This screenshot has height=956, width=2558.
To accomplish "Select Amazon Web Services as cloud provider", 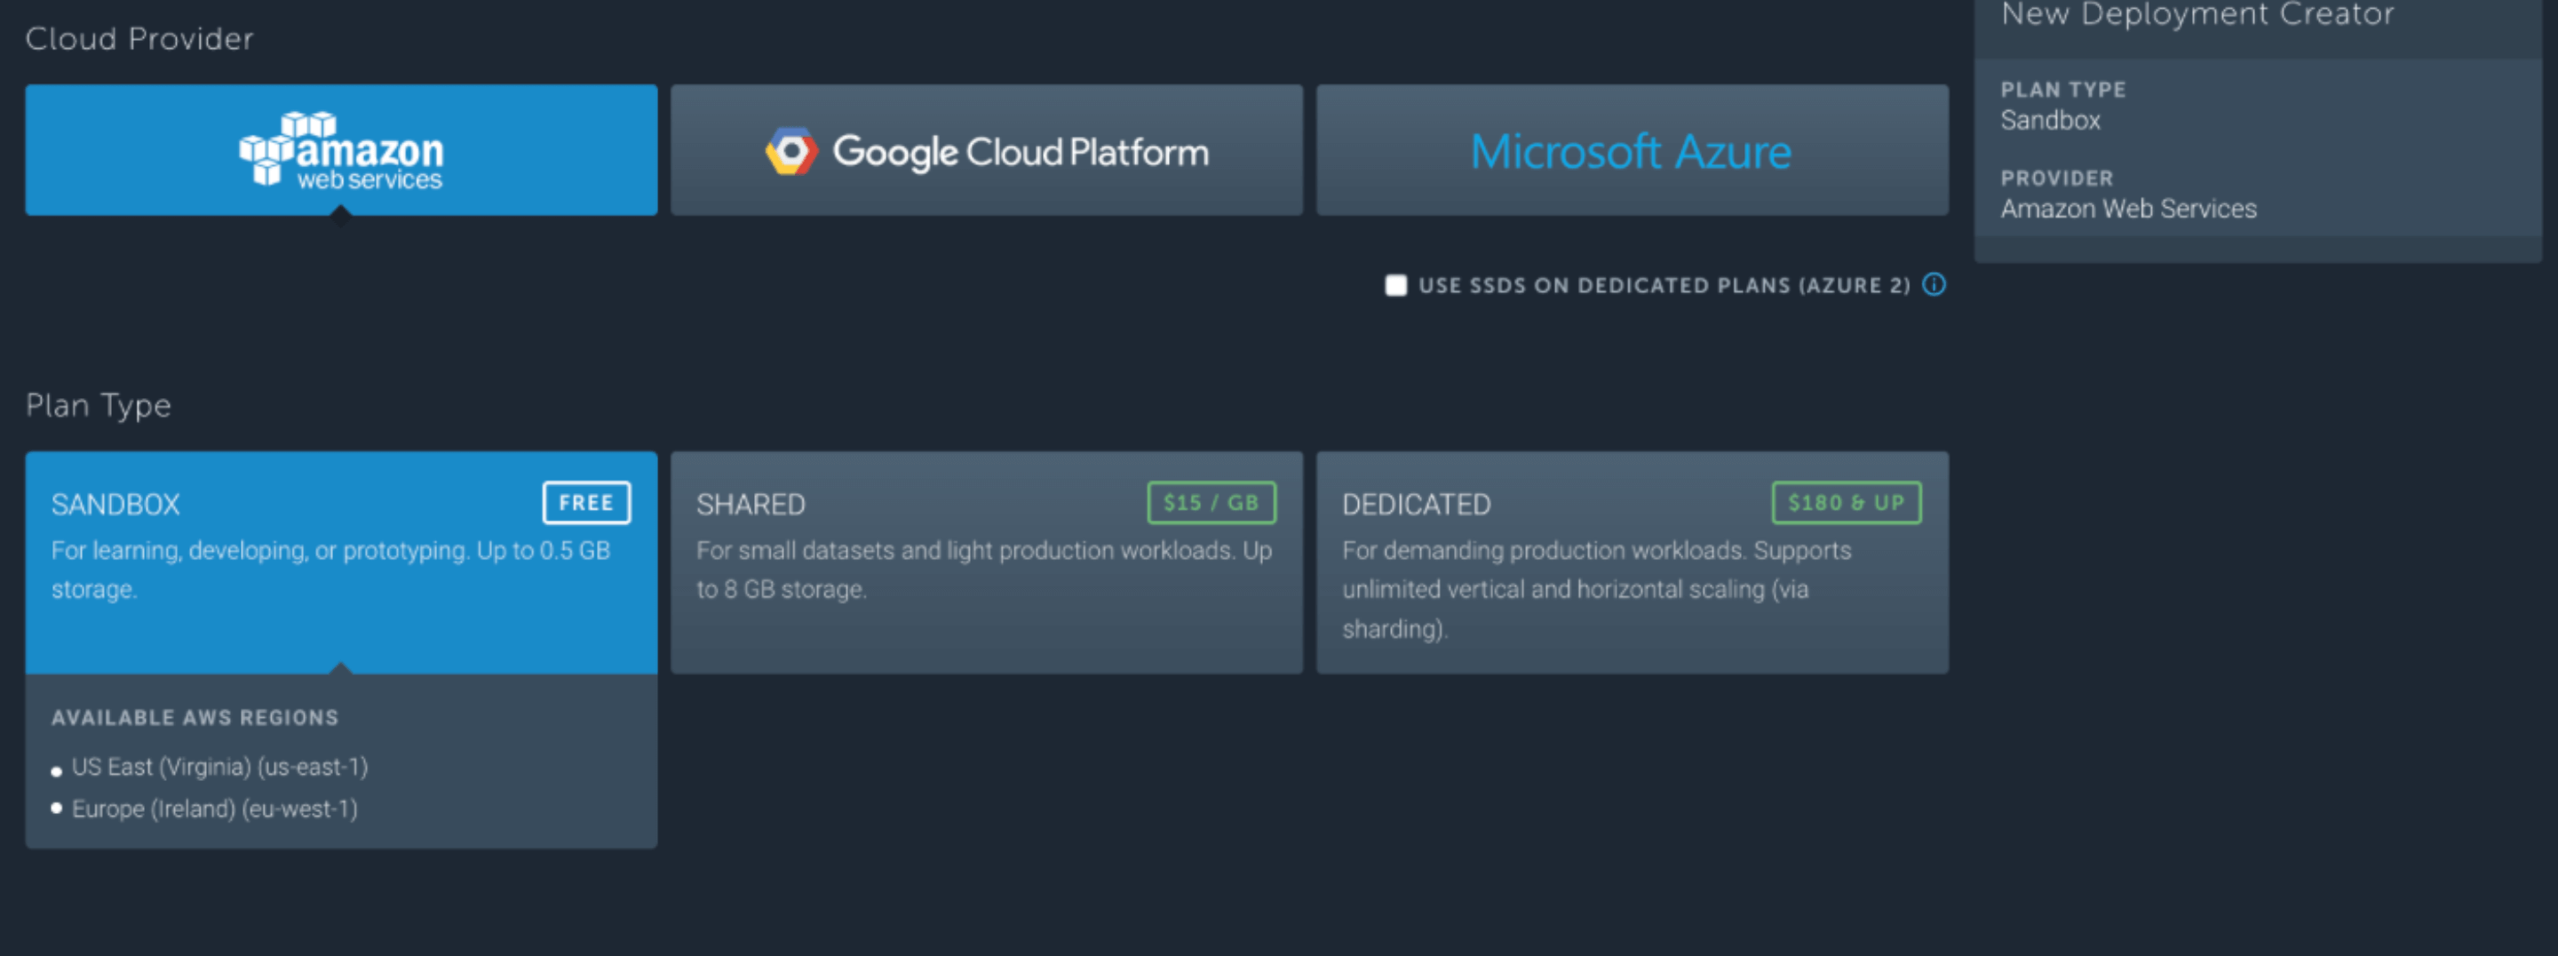I will point(340,150).
